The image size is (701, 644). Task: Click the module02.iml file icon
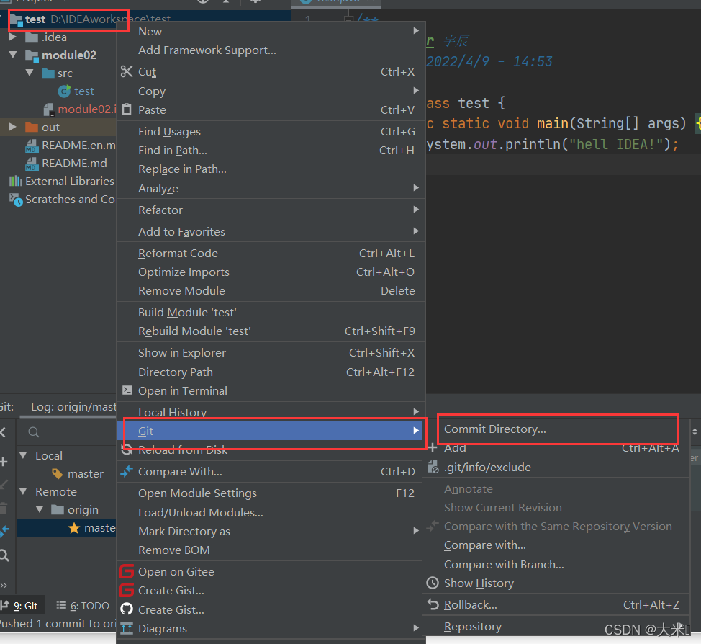point(49,109)
